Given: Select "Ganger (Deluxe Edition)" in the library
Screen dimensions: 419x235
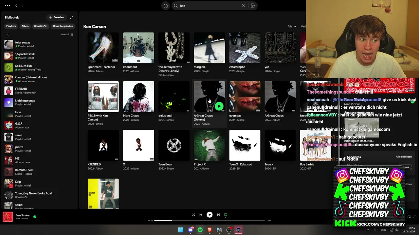Looking at the screenshot, I should (x=39, y=79).
